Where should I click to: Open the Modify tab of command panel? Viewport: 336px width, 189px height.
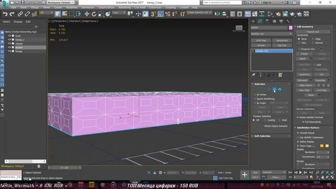(260, 21)
